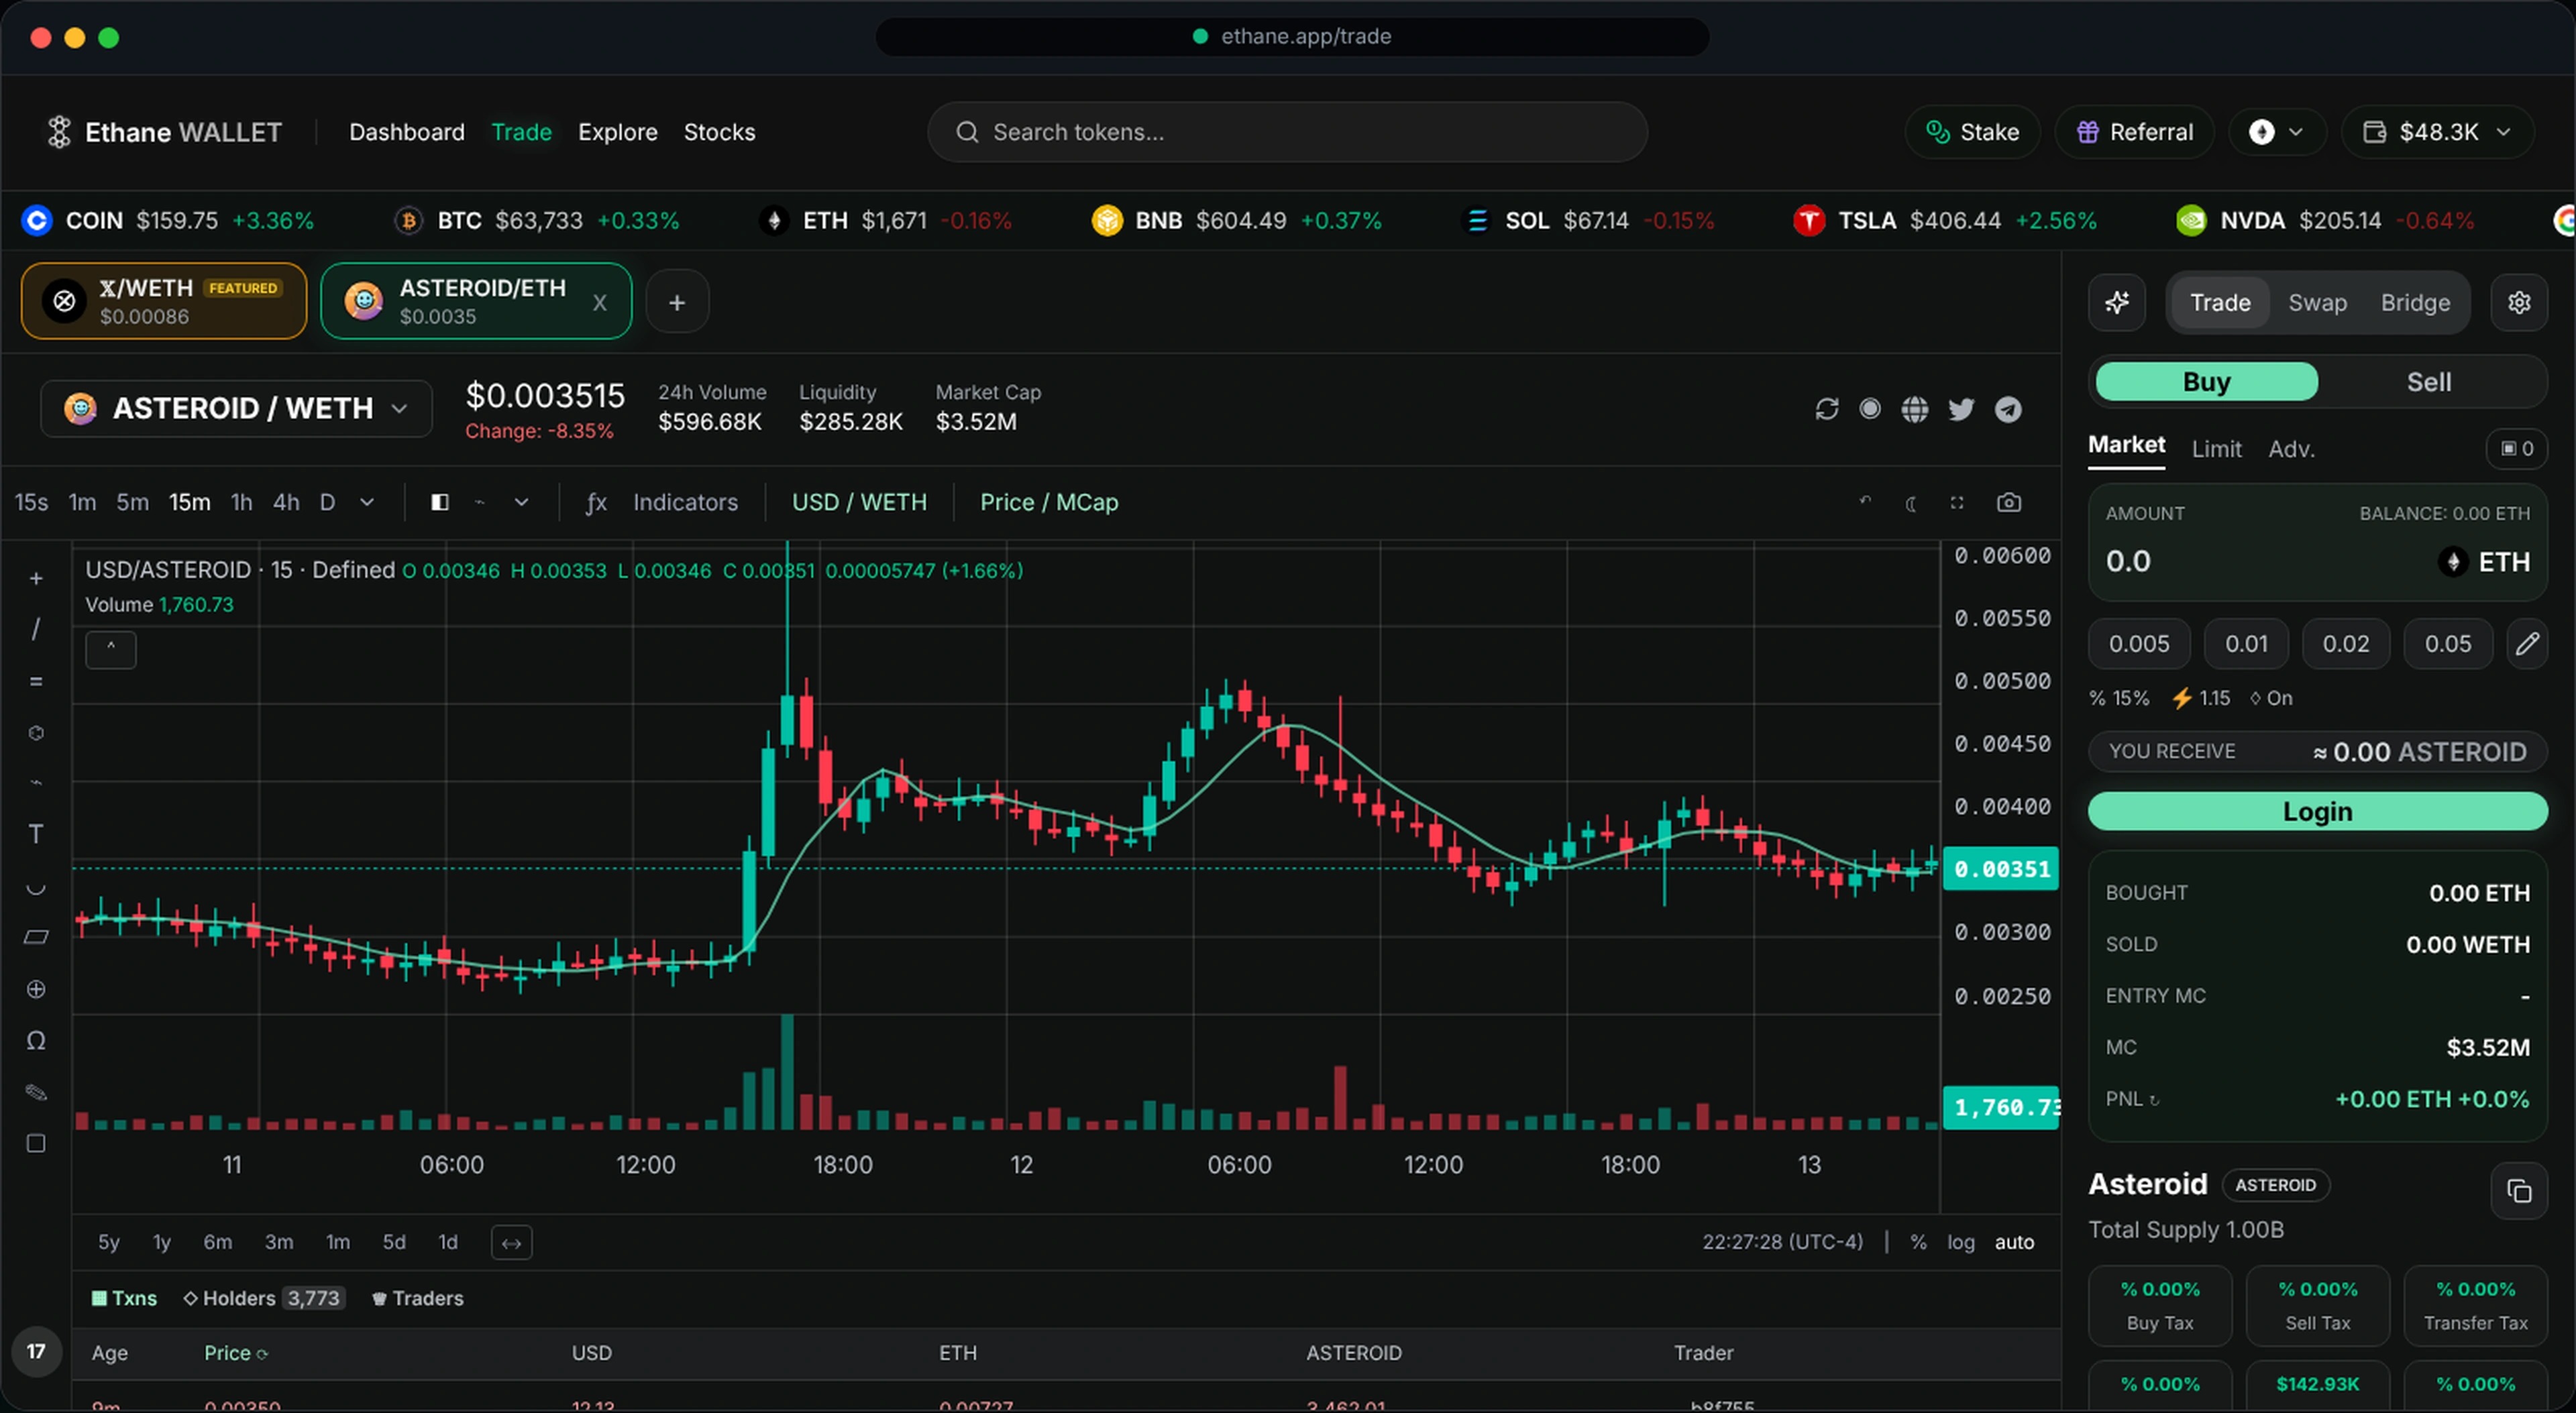Open the fx formula indicator icon
The image size is (2576, 1413).
[x=596, y=502]
